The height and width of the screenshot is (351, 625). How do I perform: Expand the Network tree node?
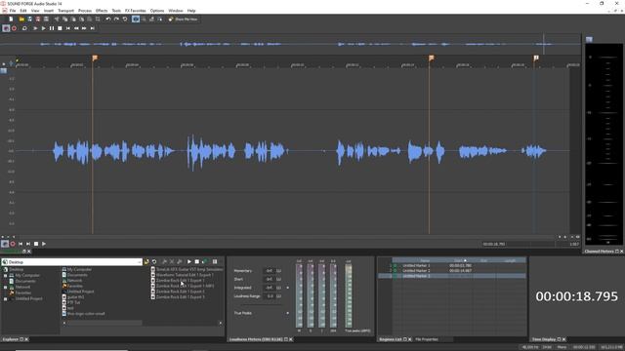click(x=6, y=287)
